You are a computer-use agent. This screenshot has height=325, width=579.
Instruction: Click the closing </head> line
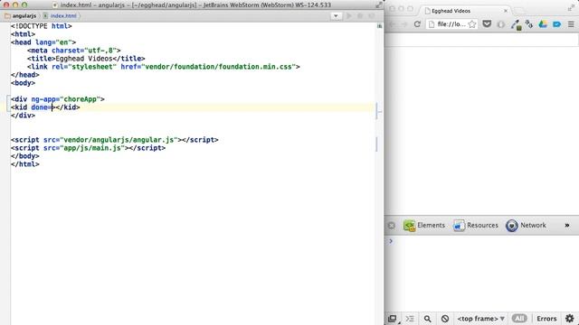25,75
